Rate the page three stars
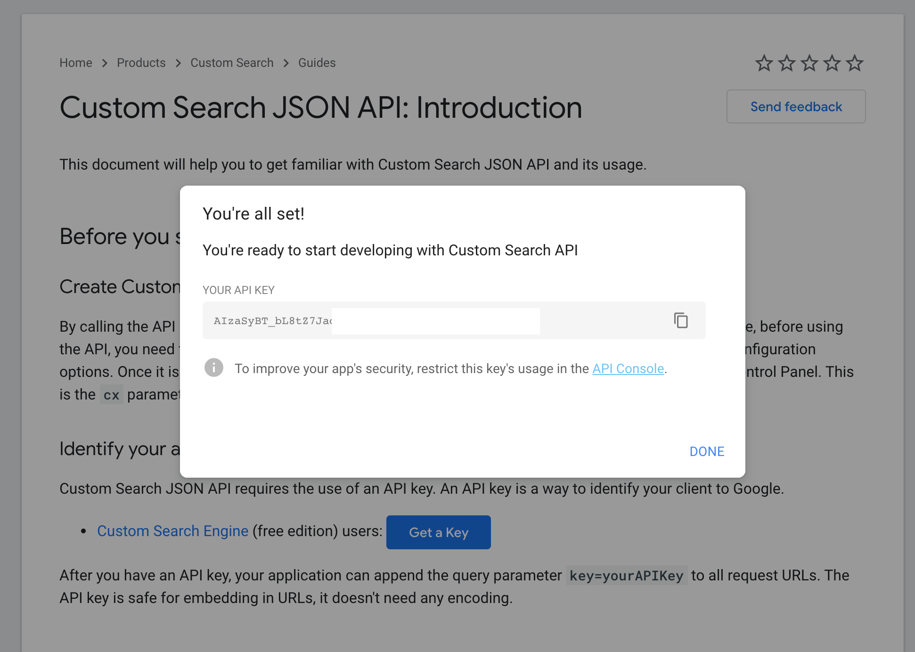This screenshot has width=915, height=652. pyautogui.click(x=809, y=63)
